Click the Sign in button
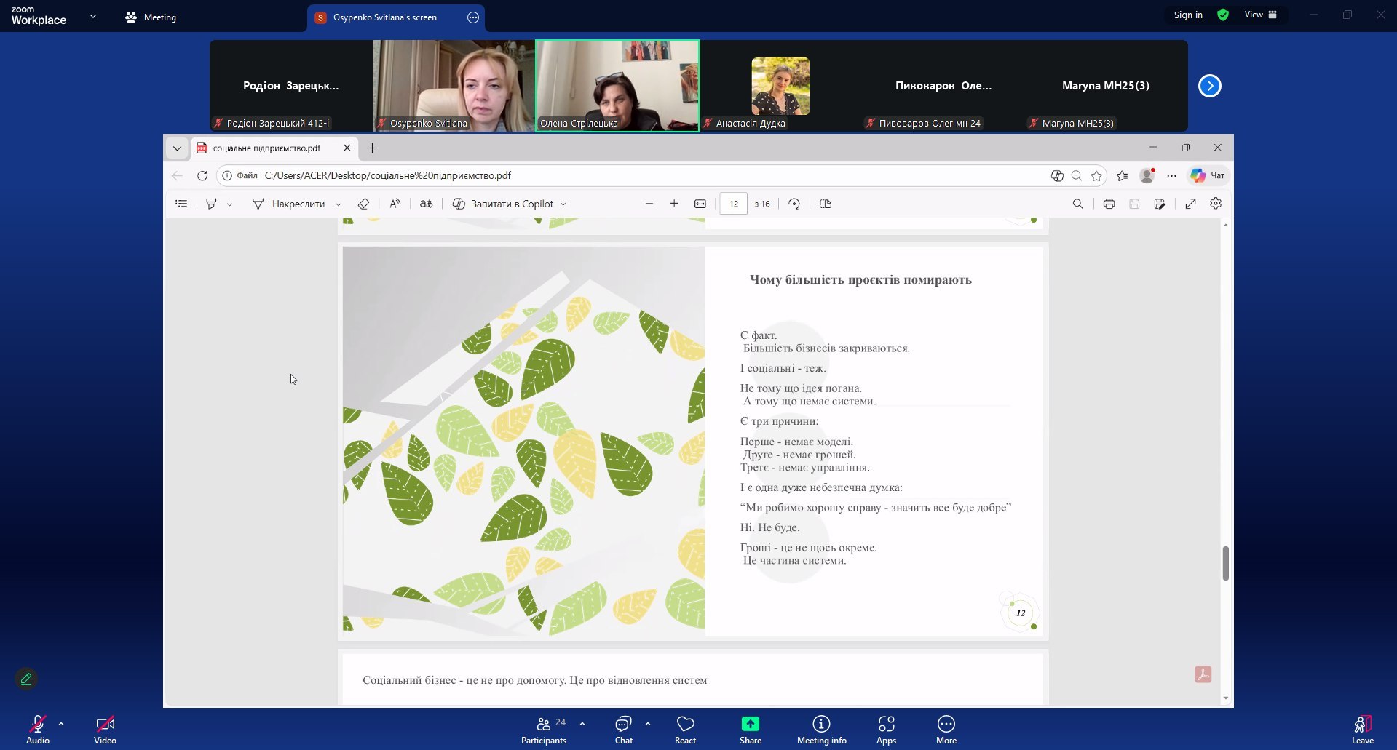Image resolution: width=1397 pixels, height=750 pixels. 1188,15
